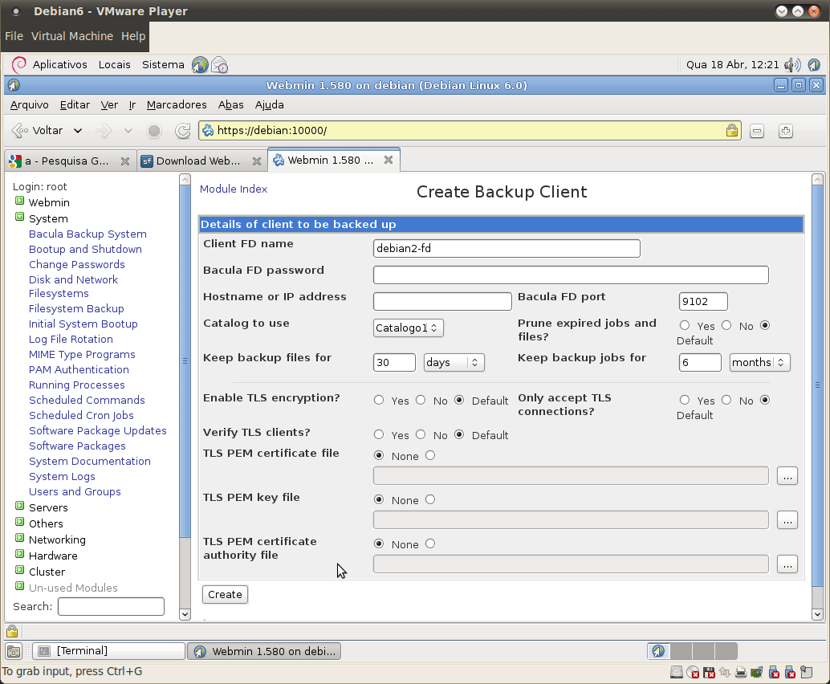830x684 pixels.
Task: Click scroll down arrow of main page
Action: click(817, 615)
